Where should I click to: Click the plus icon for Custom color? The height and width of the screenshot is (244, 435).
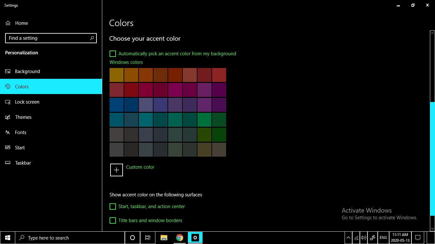tap(117, 170)
